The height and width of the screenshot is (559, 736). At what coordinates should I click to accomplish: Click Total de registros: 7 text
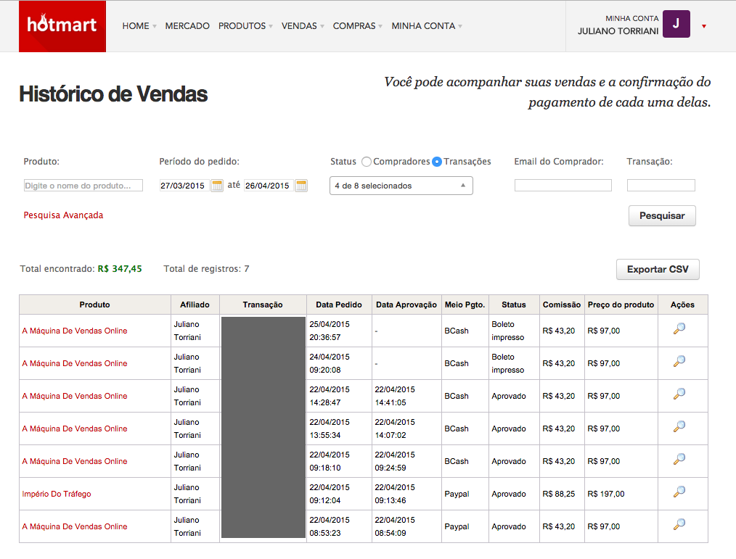pyautogui.click(x=207, y=269)
